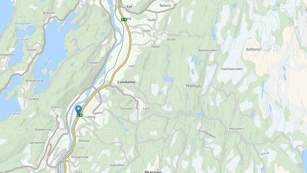
Task: Click the blue location pin marker
Action: [x=78, y=110]
